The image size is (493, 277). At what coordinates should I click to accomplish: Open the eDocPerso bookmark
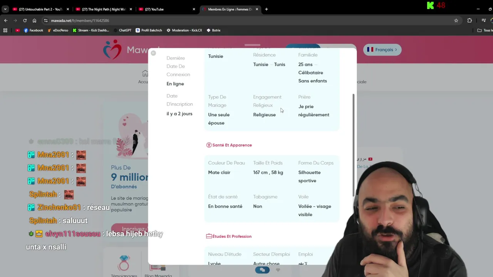pos(58,30)
